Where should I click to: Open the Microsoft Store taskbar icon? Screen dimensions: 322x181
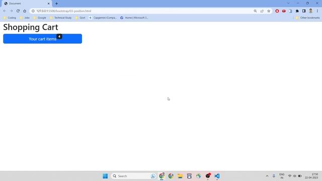189,176
